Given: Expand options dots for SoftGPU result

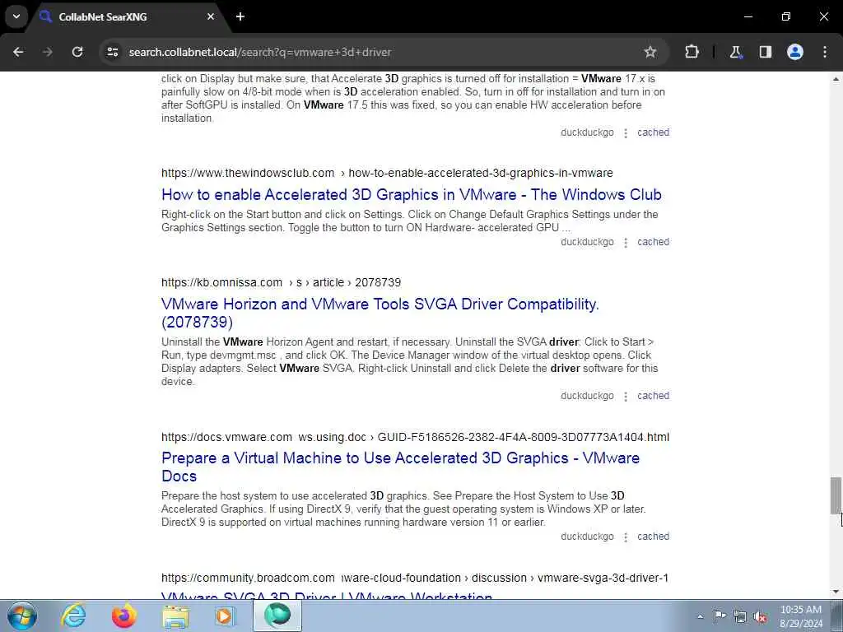Looking at the screenshot, I should click(x=626, y=133).
